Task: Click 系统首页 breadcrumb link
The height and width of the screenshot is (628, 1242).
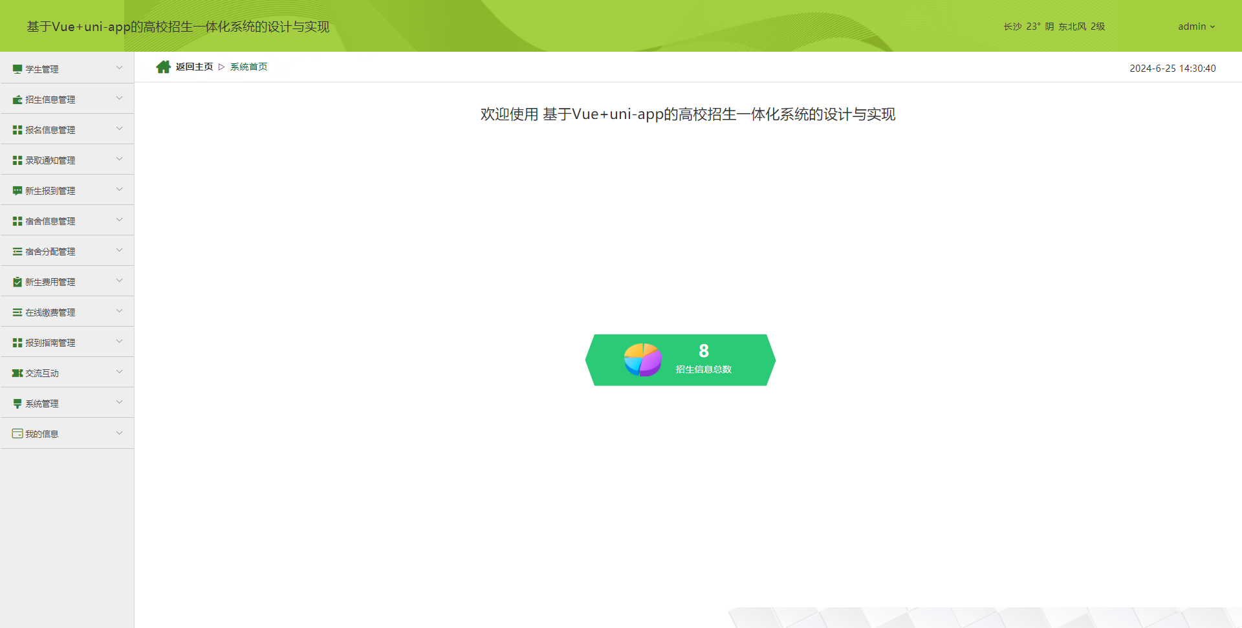Action: [249, 67]
